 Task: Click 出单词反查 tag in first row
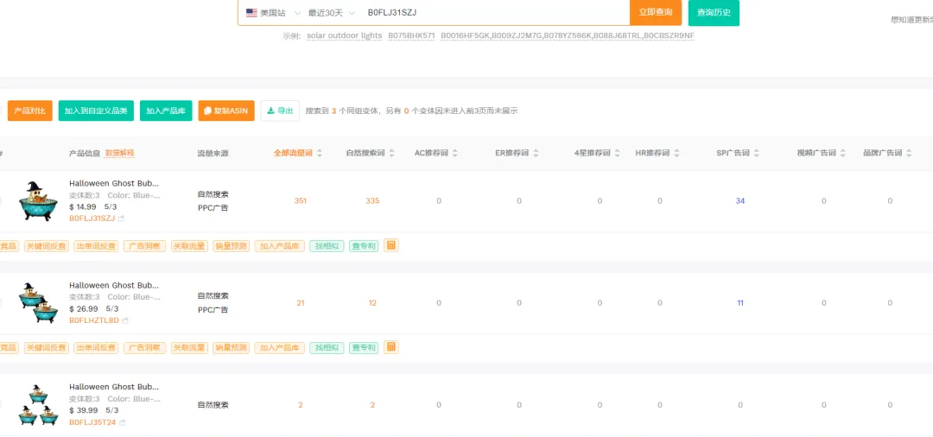(x=97, y=246)
